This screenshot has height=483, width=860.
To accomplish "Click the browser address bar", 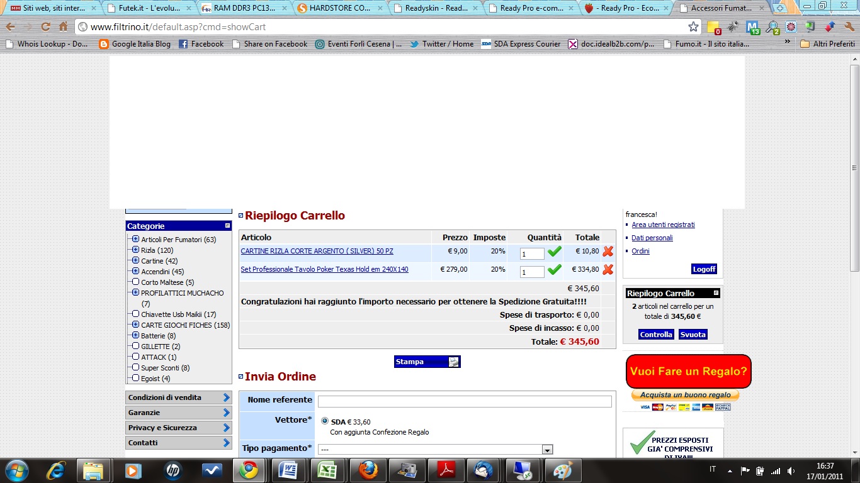I will point(388,27).
